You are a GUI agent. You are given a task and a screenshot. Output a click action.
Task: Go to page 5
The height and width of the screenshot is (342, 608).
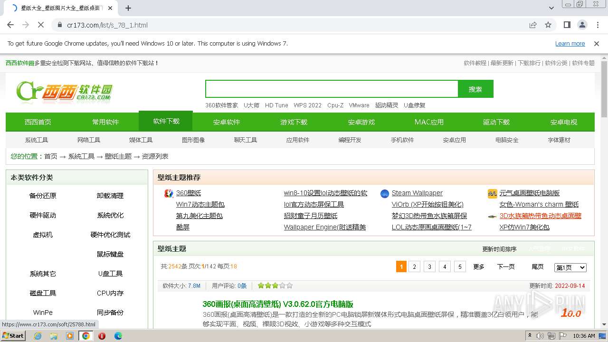tap(460, 267)
